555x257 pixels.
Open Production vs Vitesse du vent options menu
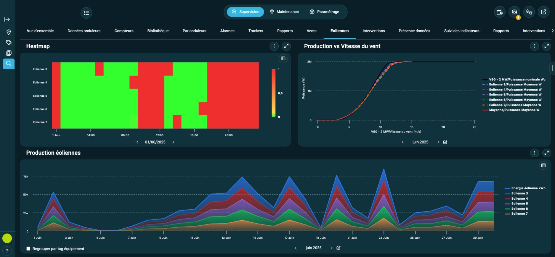tap(534, 46)
